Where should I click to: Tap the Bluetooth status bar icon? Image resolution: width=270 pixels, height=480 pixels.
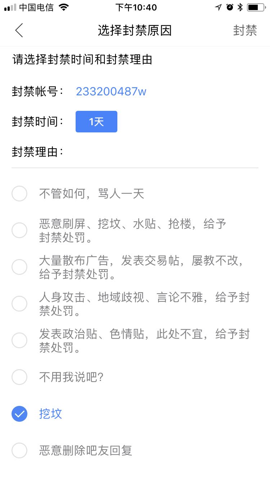(240, 7)
